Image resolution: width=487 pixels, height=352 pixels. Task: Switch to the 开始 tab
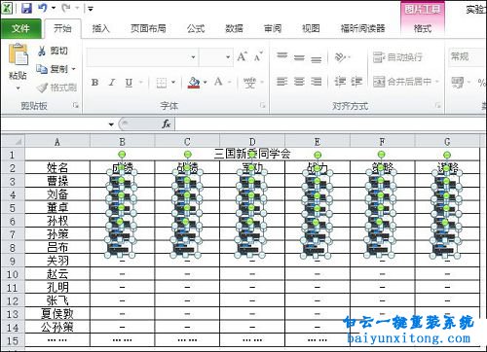point(62,28)
